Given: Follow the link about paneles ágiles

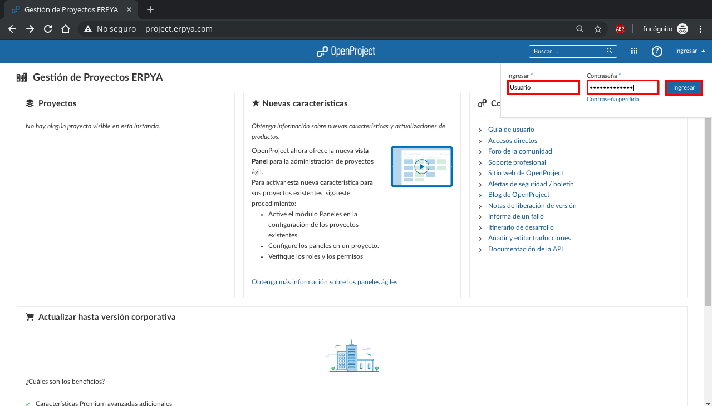Looking at the screenshot, I should coord(324,282).
